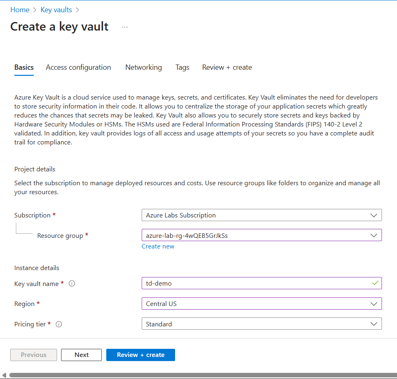Open the Pricing tier dropdown
Image resolution: width=397 pixels, height=379 pixels.
click(261, 324)
